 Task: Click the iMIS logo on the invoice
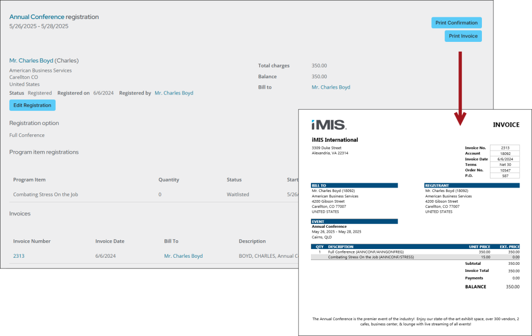(329, 125)
